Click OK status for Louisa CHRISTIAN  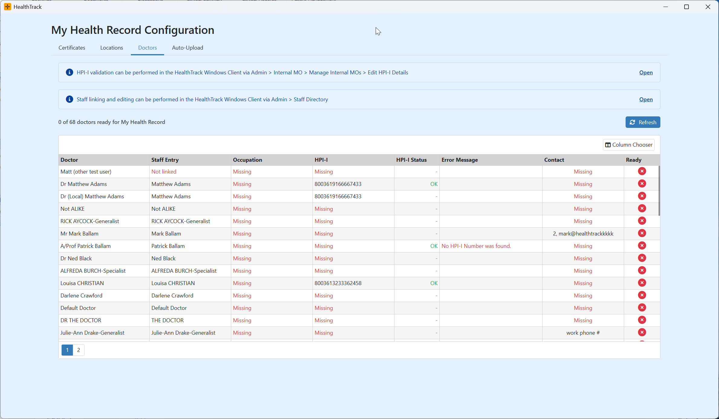pyautogui.click(x=434, y=283)
